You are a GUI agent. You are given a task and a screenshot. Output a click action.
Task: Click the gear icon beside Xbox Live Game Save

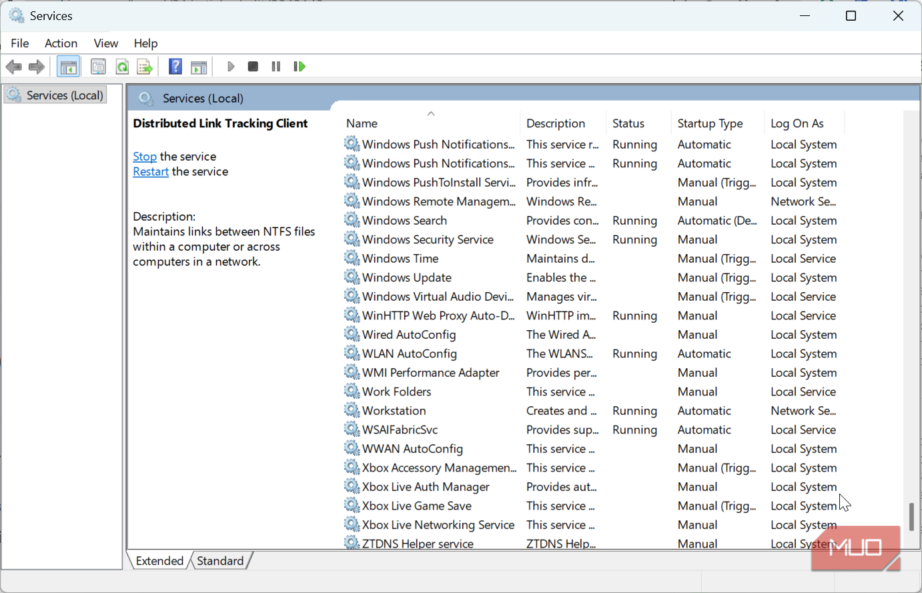pyautogui.click(x=352, y=505)
